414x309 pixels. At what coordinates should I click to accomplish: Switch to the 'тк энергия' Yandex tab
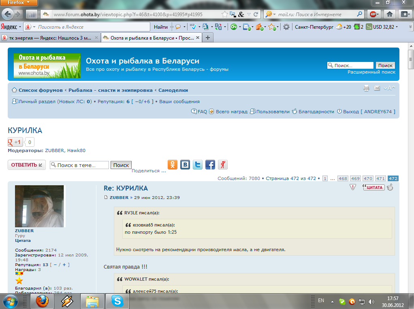click(x=49, y=38)
